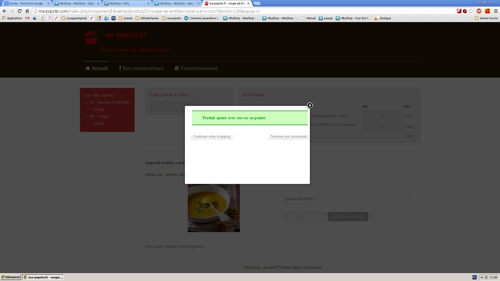
Task: Click the browser address bar
Action: pyautogui.click(x=234, y=11)
